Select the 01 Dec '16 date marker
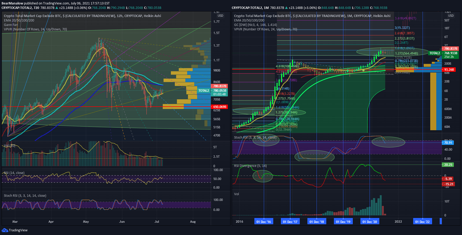The image size is (462, 235). [264, 222]
